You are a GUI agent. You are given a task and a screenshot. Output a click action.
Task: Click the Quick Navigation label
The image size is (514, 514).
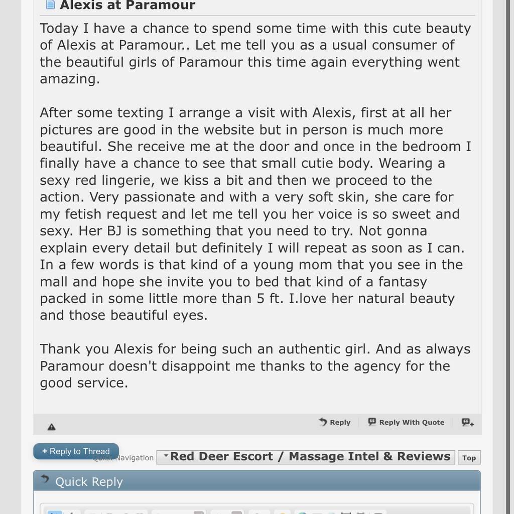point(135,458)
